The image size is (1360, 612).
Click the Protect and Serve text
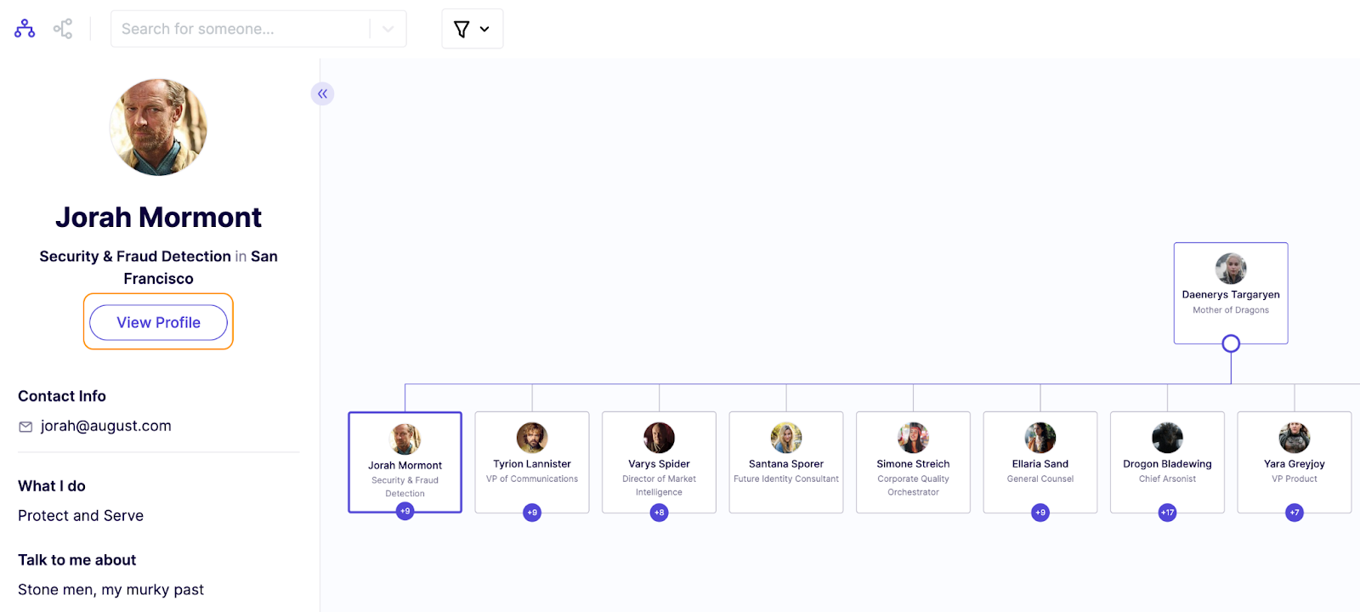tap(81, 516)
